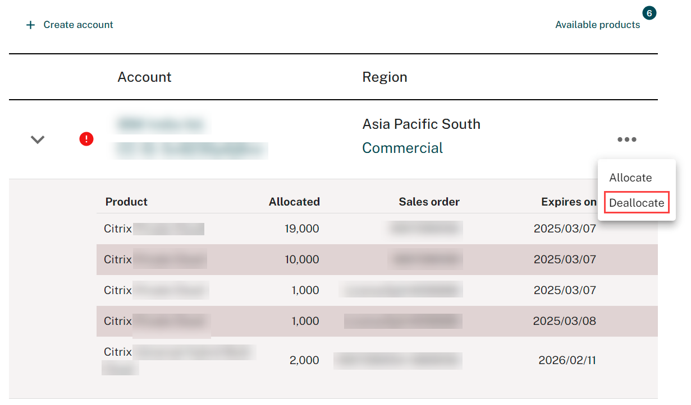Click the Expires on column header

[568, 202]
